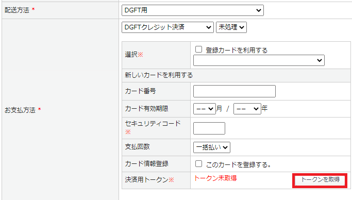Click the 支払回数 label
This screenshot has width=352, height=200.
[x=137, y=147]
